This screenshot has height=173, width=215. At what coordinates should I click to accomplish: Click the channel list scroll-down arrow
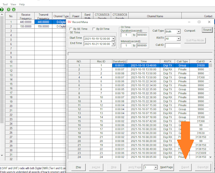pyautogui.click(x=2, y=155)
